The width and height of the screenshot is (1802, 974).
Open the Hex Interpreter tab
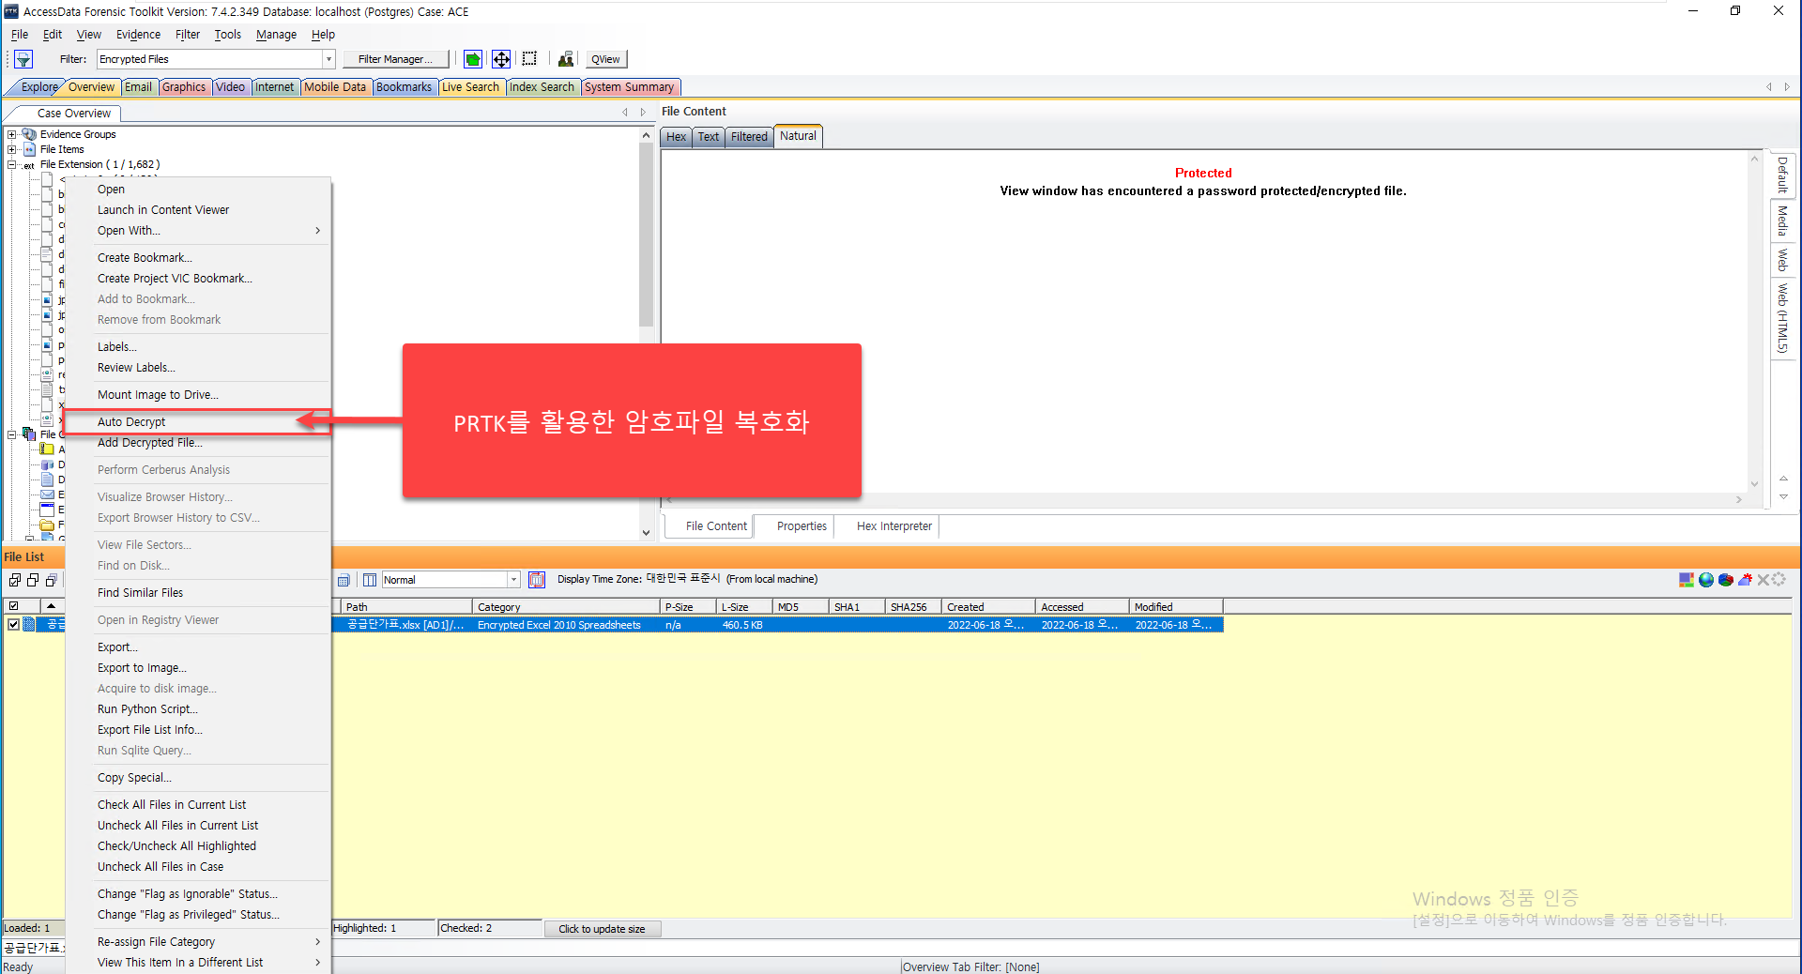pos(893,526)
